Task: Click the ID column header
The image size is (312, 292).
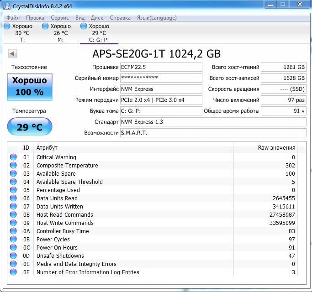Action: click(26, 148)
